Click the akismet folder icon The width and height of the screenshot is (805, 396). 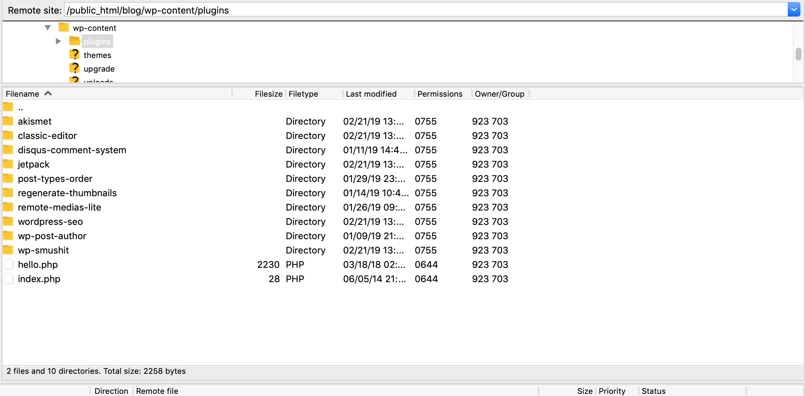click(x=8, y=121)
